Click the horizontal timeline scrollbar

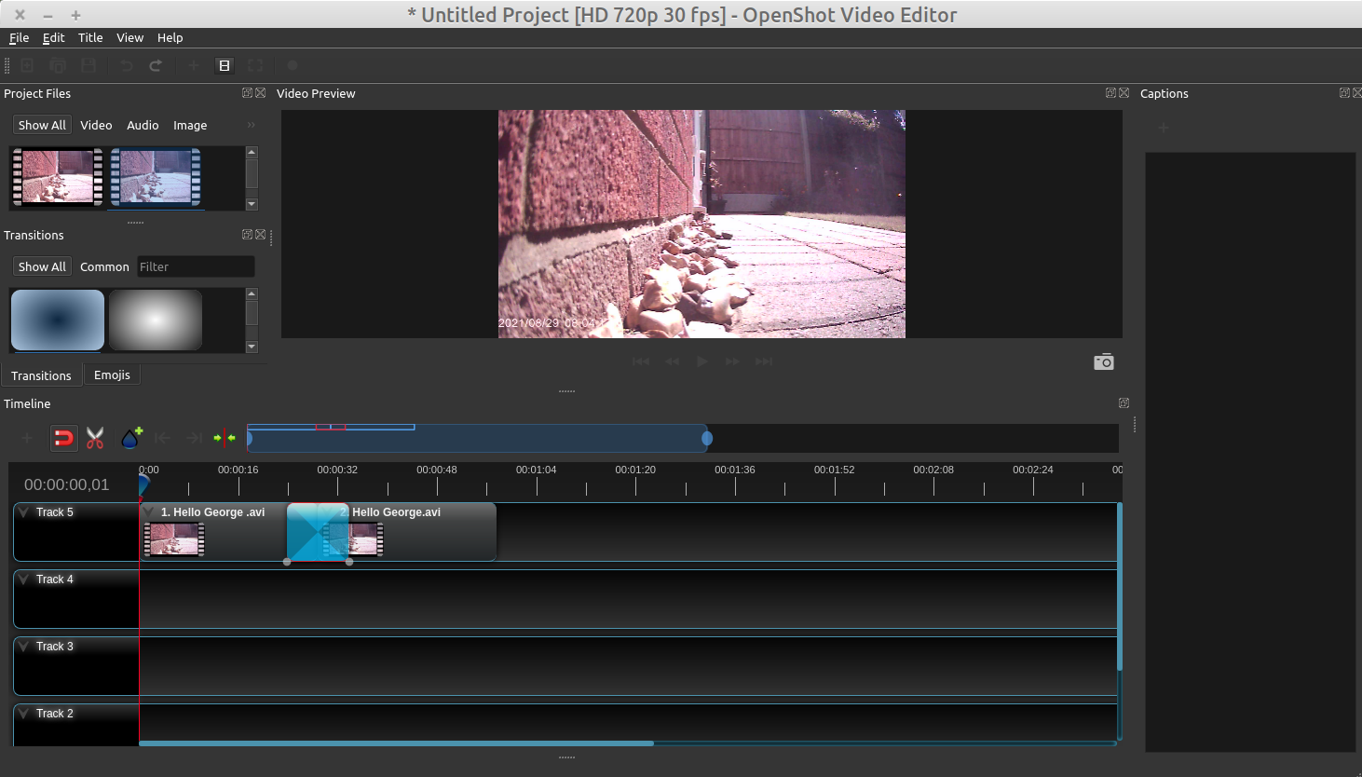click(x=396, y=743)
